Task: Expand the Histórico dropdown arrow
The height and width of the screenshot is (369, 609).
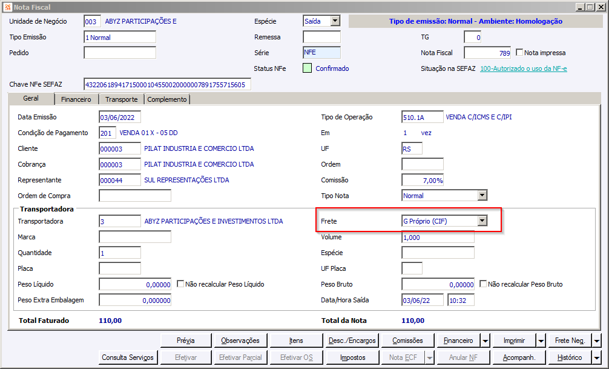Action: (x=597, y=357)
